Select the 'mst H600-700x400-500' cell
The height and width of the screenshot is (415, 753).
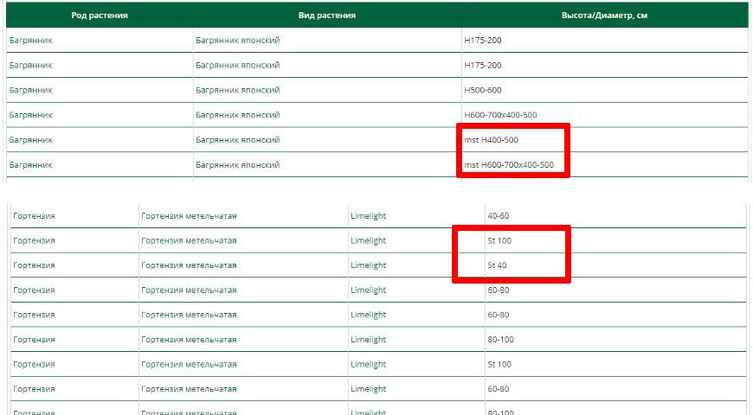coord(508,165)
